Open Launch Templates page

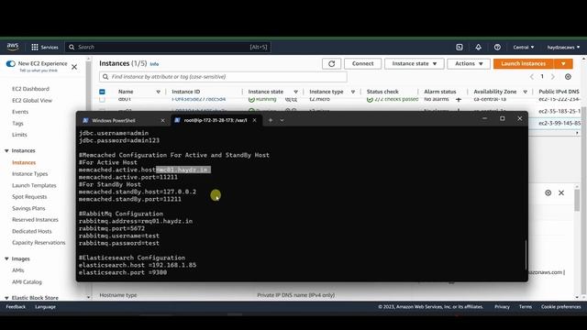(x=34, y=185)
